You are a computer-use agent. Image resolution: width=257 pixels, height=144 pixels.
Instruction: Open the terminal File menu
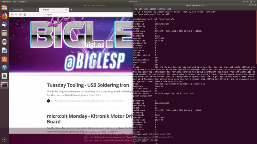[135, 9]
